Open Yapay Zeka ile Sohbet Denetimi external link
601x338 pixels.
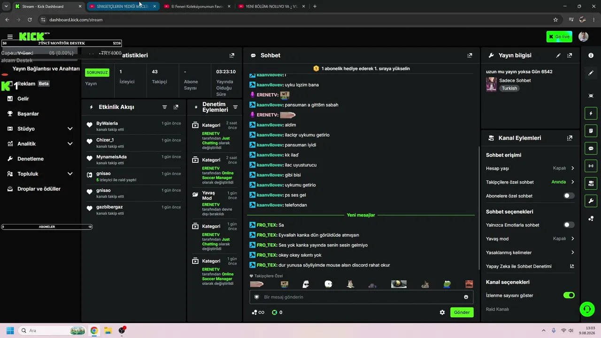(x=572, y=266)
